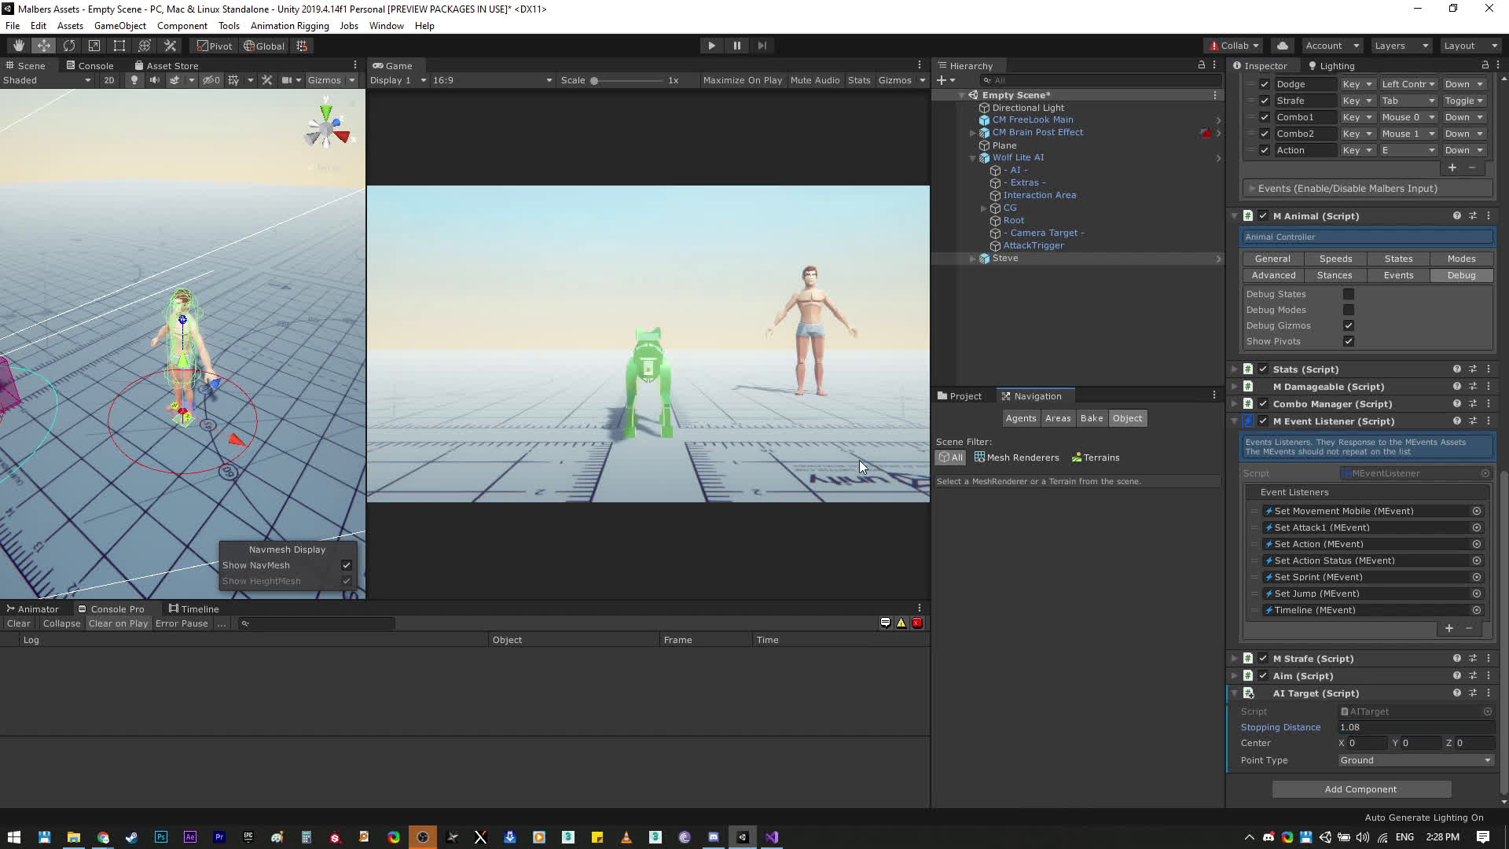The image size is (1509, 849).
Task: Open the Point Type Ground dropdown
Action: click(x=1415, y=760)
